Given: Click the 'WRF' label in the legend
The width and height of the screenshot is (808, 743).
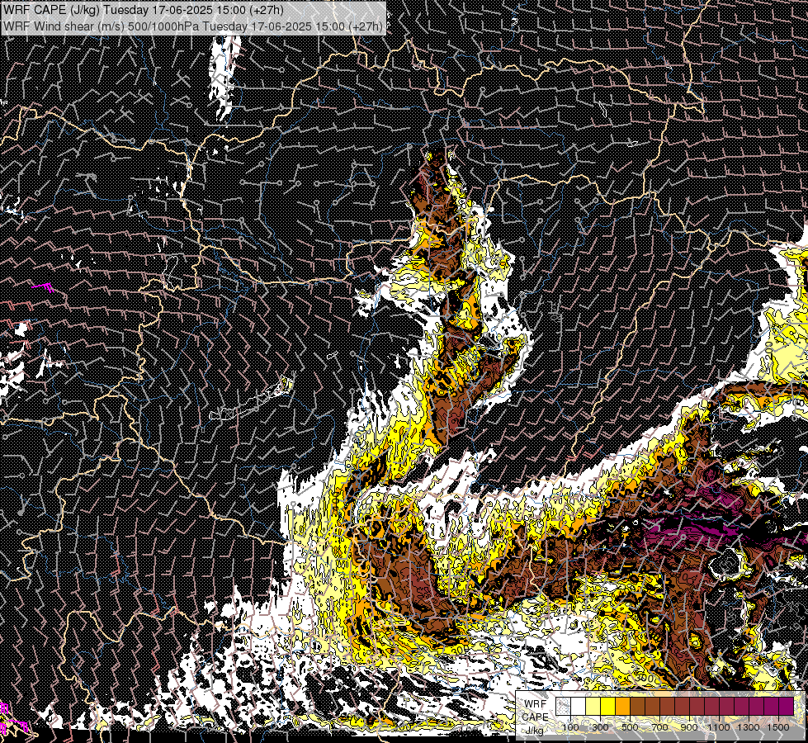Looking at the screenshot, I should (535, 704).
